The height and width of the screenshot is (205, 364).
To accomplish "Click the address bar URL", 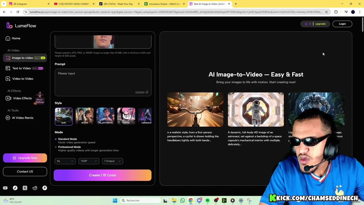I will tap(176, 12).
